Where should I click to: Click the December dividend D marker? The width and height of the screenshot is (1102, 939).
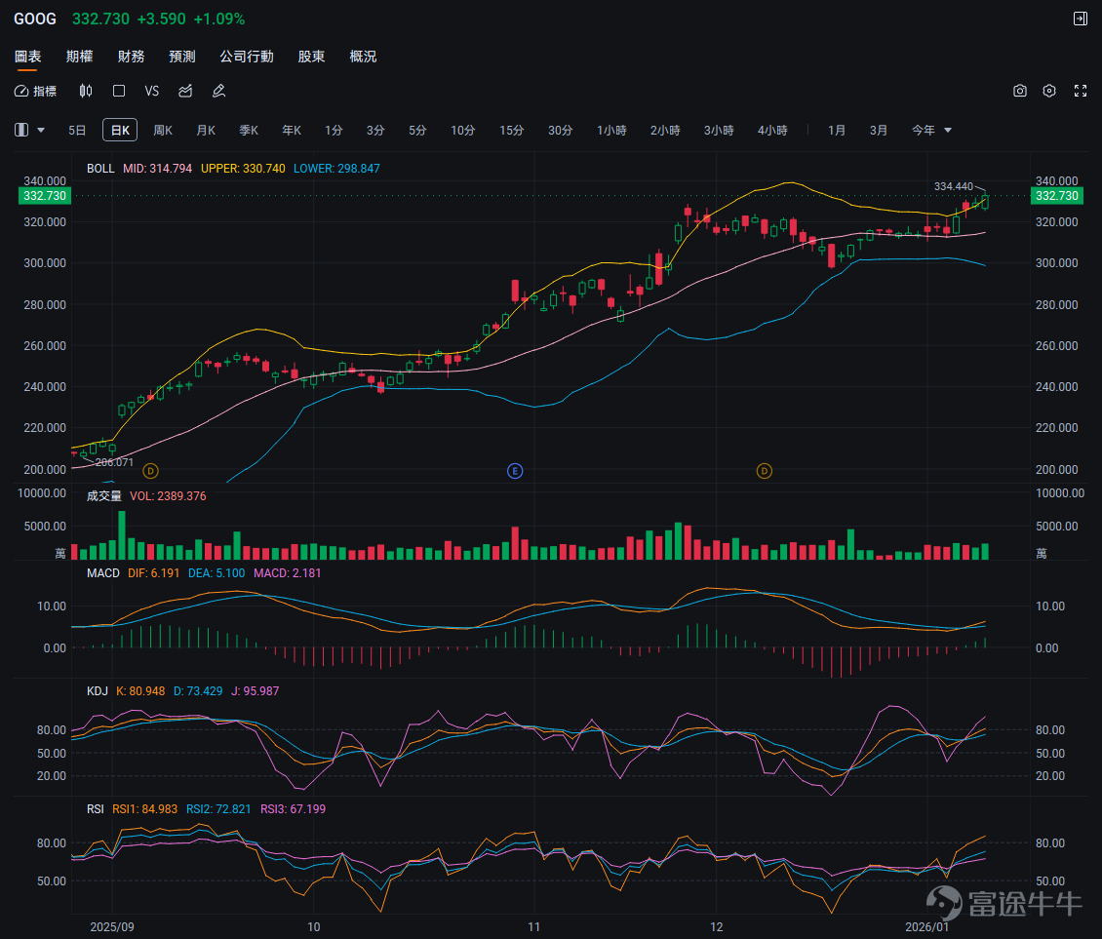[764, 471]
